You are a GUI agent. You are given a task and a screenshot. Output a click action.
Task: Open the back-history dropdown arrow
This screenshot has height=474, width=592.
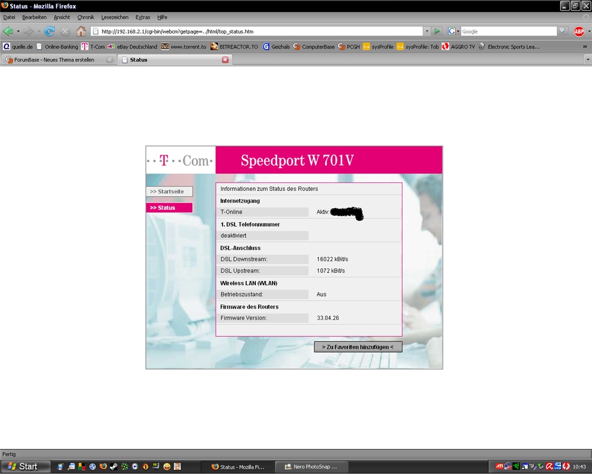(x=18, y=31)
